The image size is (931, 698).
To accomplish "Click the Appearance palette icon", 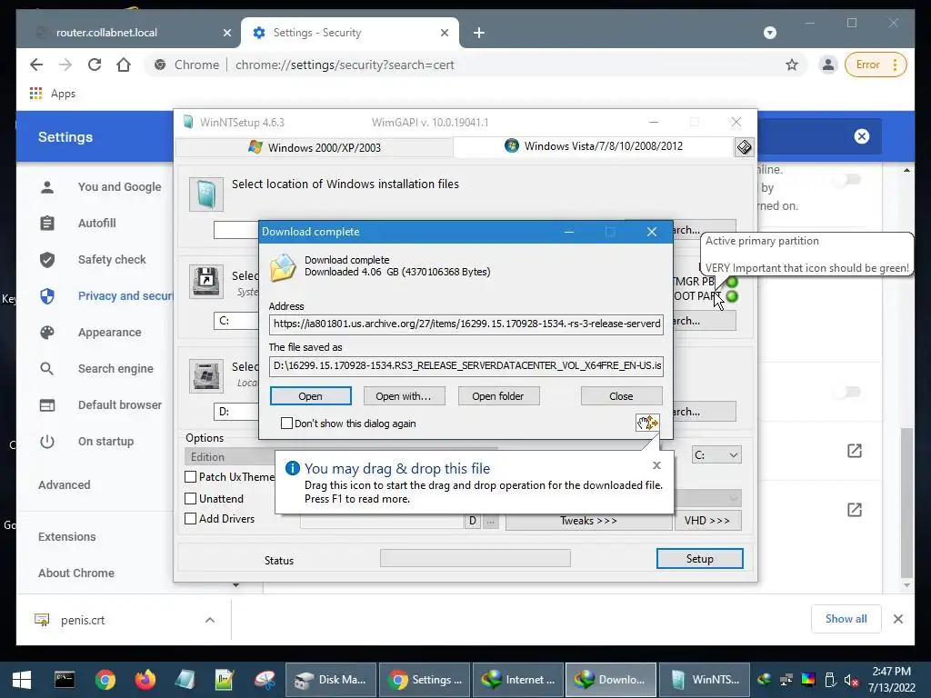I will point(47,333).
